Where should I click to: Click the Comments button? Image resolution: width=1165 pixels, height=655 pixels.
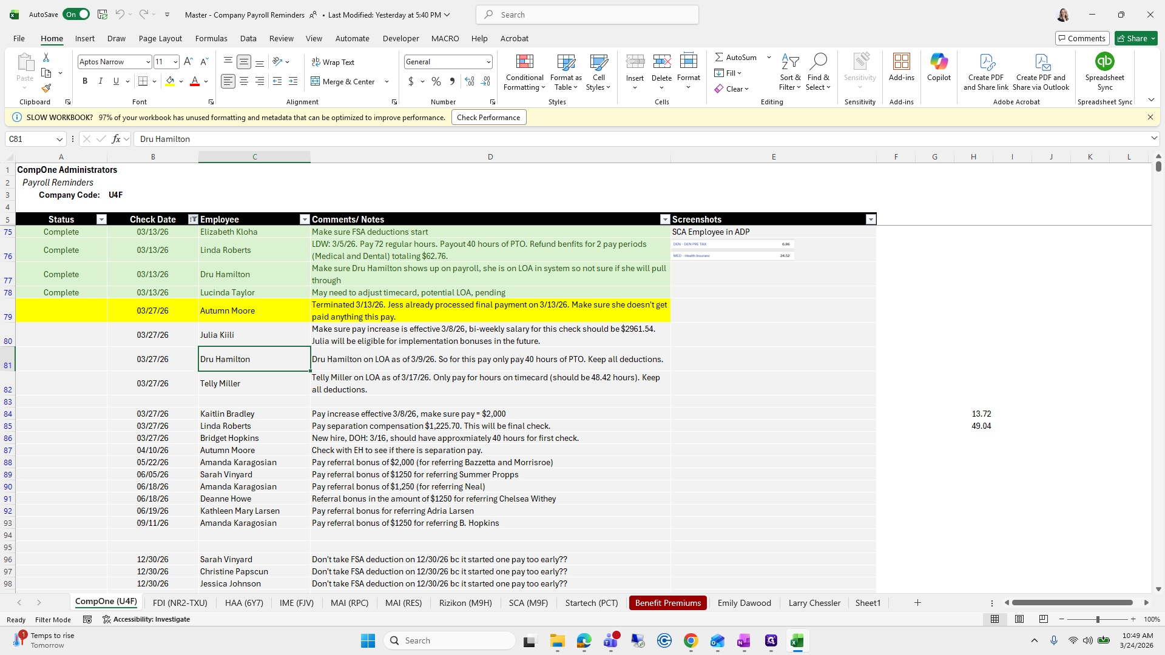[x=1082, y=38]
